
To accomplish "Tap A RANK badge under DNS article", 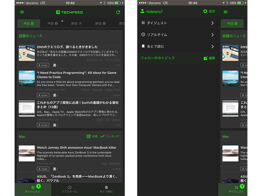I will tap(43, 65).
